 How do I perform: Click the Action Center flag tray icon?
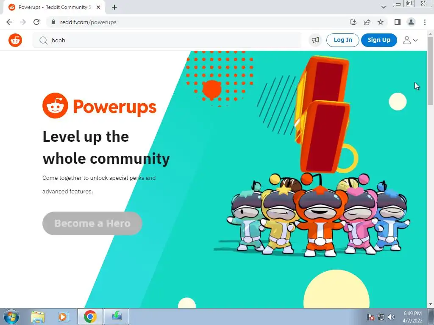coord(370,317)
